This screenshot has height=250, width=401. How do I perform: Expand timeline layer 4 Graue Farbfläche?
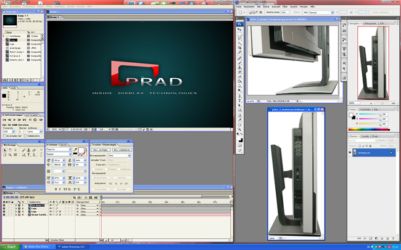coord(16,215)
